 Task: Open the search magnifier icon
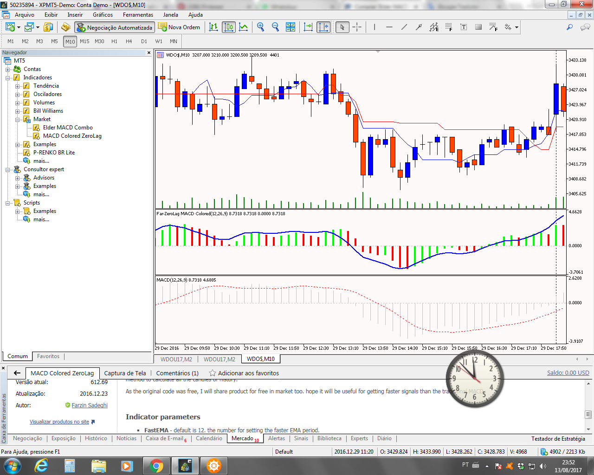tap(569, 27)
